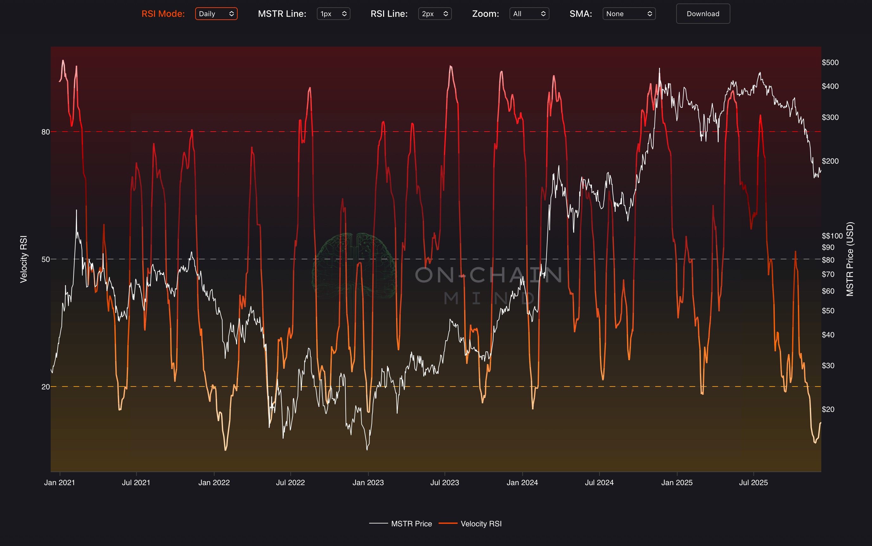
Task: Click the Jan 2021 x-axis label
Action: 60,483
